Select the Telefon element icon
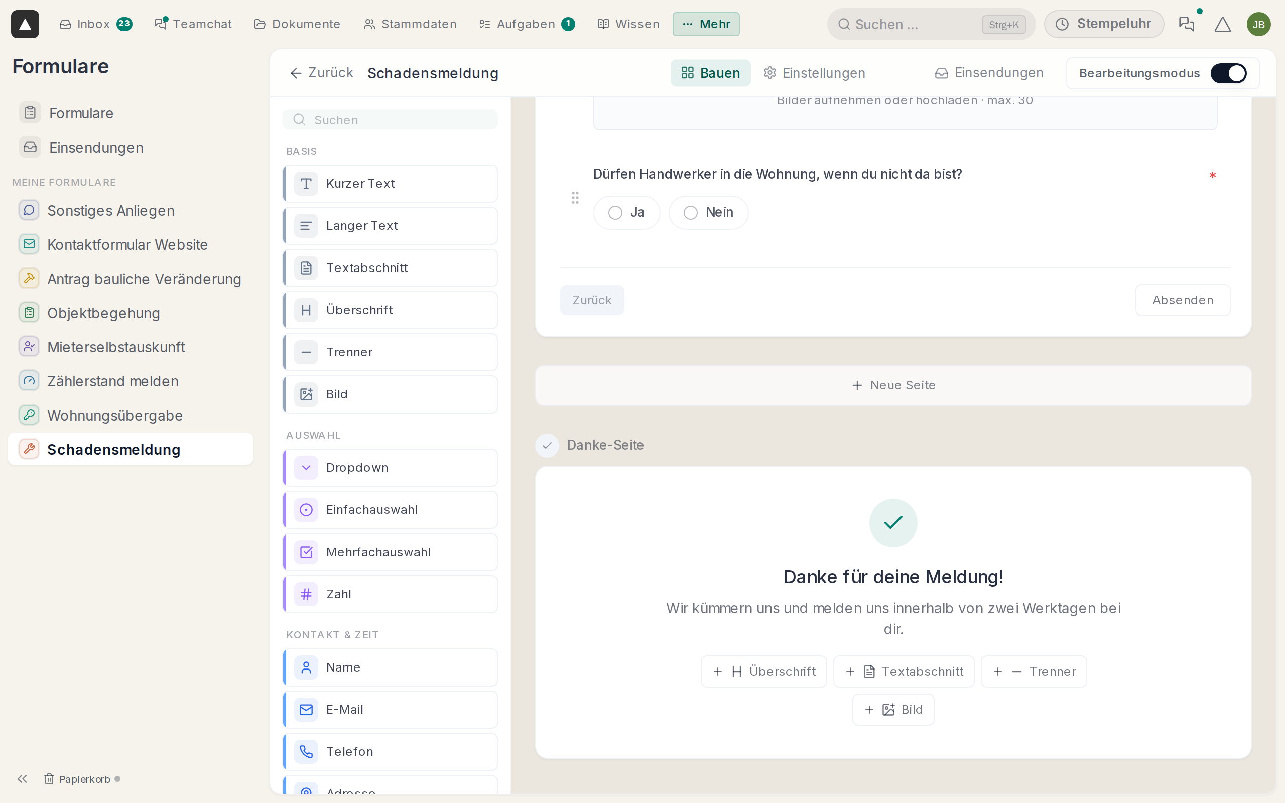Image resolution: width=1285 pixels, height=803 pixels. (x=306, y=751)
